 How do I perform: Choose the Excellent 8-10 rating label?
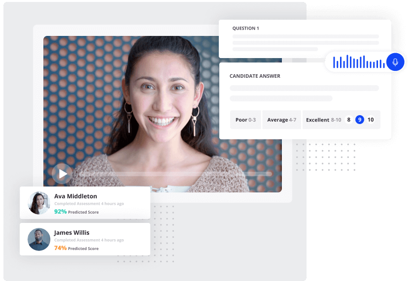(323, 120)
